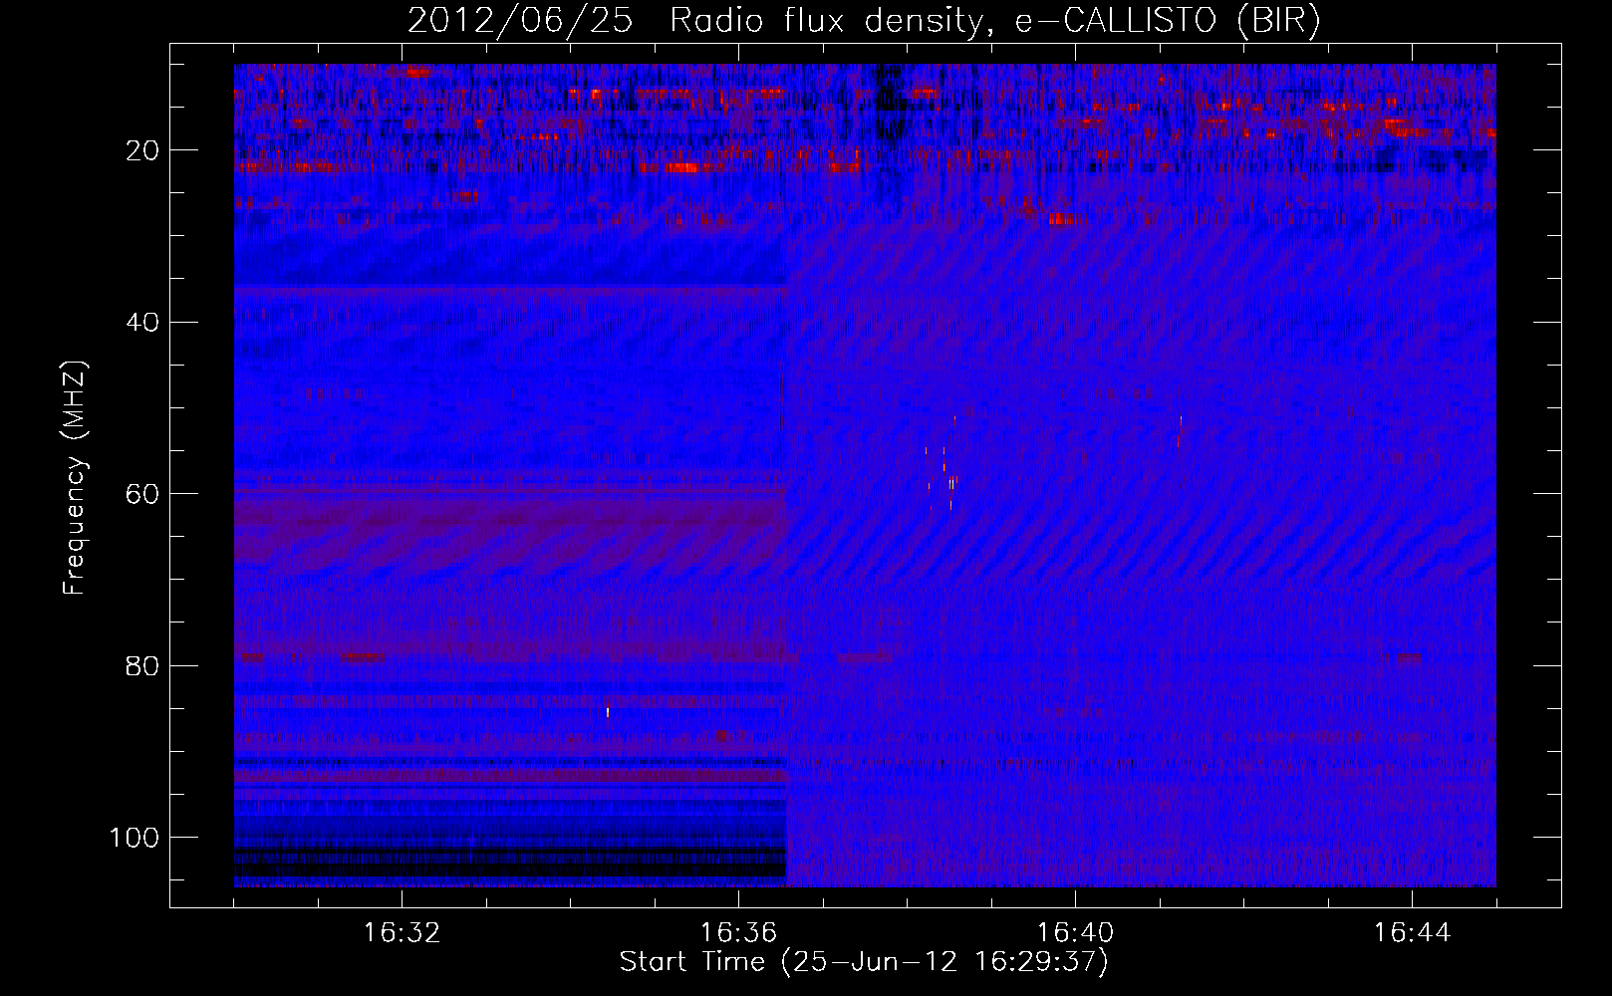The height and width of the screenshot is (996, 1612).
Task: Click the 100 frequency tick label
Action: point(134,838)
